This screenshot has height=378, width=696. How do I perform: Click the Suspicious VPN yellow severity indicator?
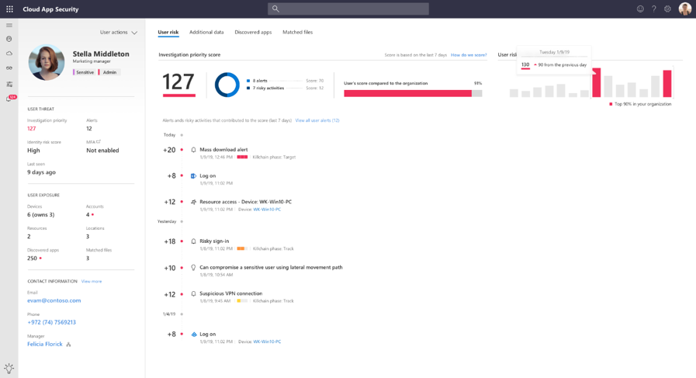pyautogui.click(x=242, y=301)
